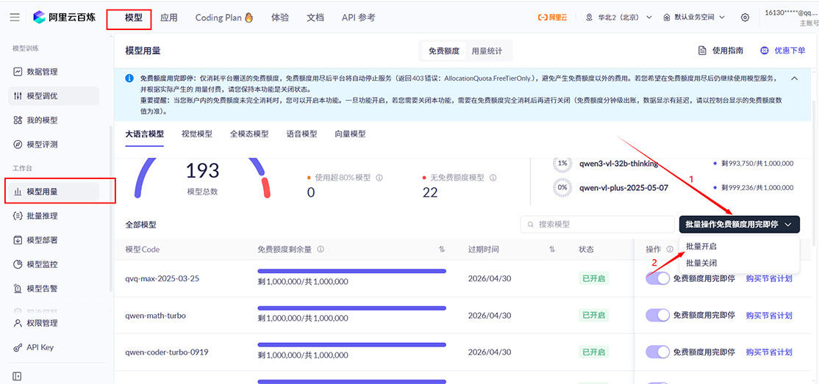The image size is (819, 384).
Task: Click the 模型用量 bar chart icon
Action: pyautogui.click(x=18, y=192)
